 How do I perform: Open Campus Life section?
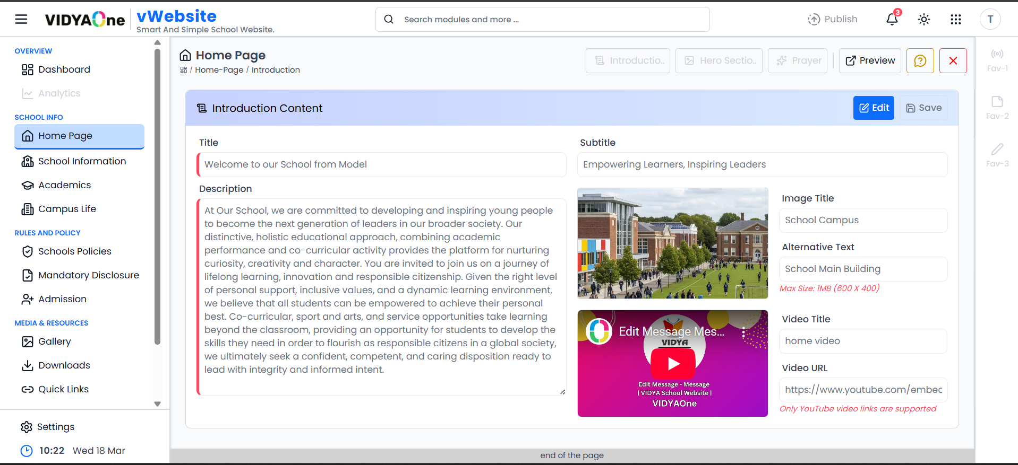tap(80, 209)
